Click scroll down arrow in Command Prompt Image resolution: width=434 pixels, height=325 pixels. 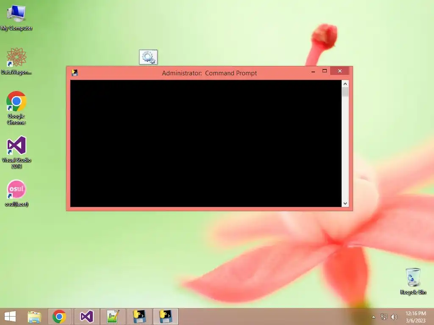pyautogui.click(x=345, y=204)
